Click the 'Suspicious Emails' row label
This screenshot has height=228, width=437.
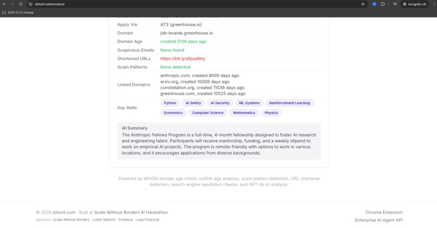click(x=136, y=50)
